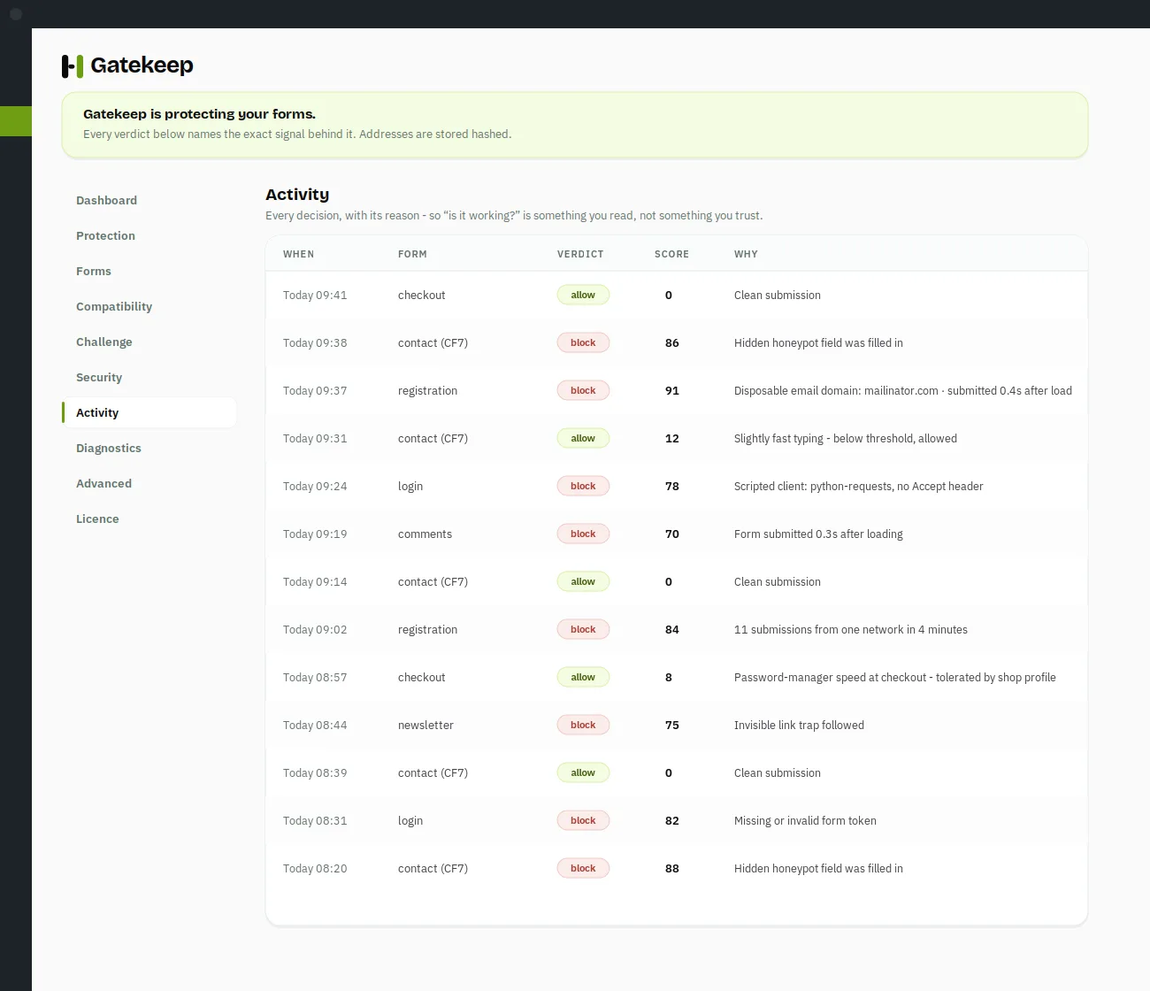
Task: Click the block badge on the 08:31 login row
Action: 583,821
